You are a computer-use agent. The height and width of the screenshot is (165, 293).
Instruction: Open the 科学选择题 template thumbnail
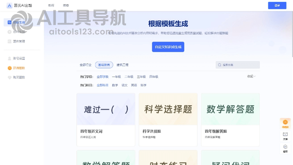coord(168,109)
